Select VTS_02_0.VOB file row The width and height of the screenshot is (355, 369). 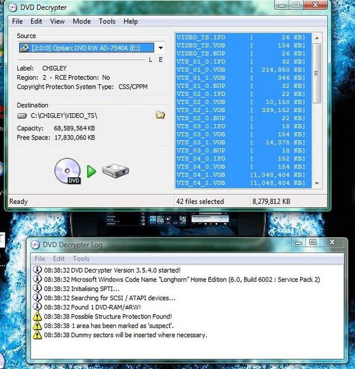coord(244,102)
